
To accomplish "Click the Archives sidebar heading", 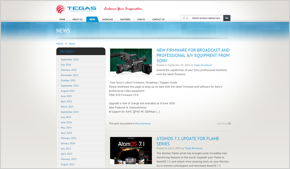I will coord(67,52).
